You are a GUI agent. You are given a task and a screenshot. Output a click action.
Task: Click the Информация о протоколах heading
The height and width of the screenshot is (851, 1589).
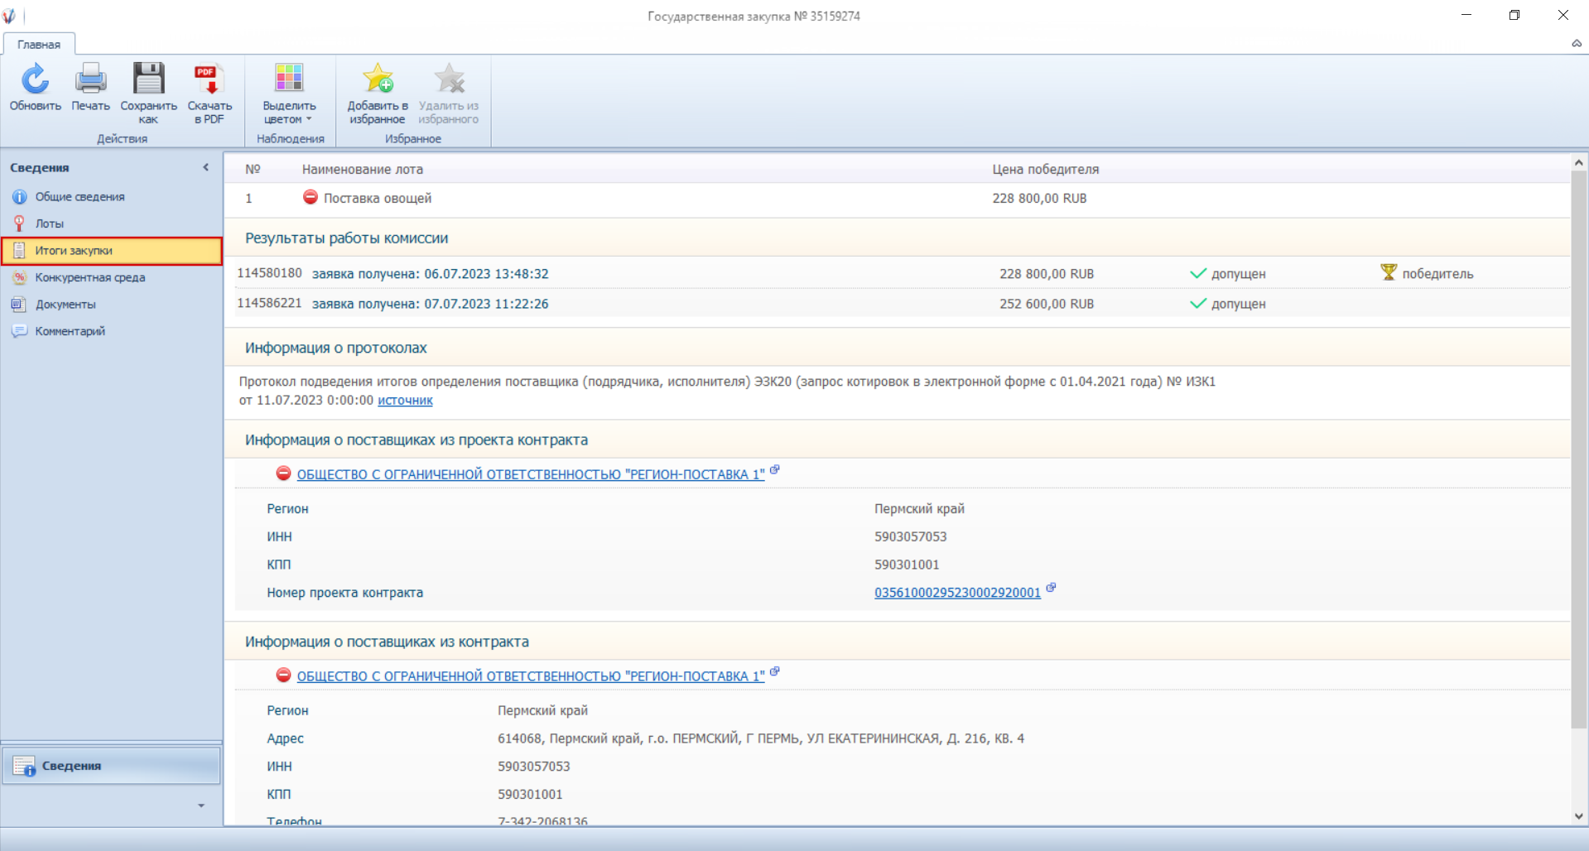click(335, 349)
